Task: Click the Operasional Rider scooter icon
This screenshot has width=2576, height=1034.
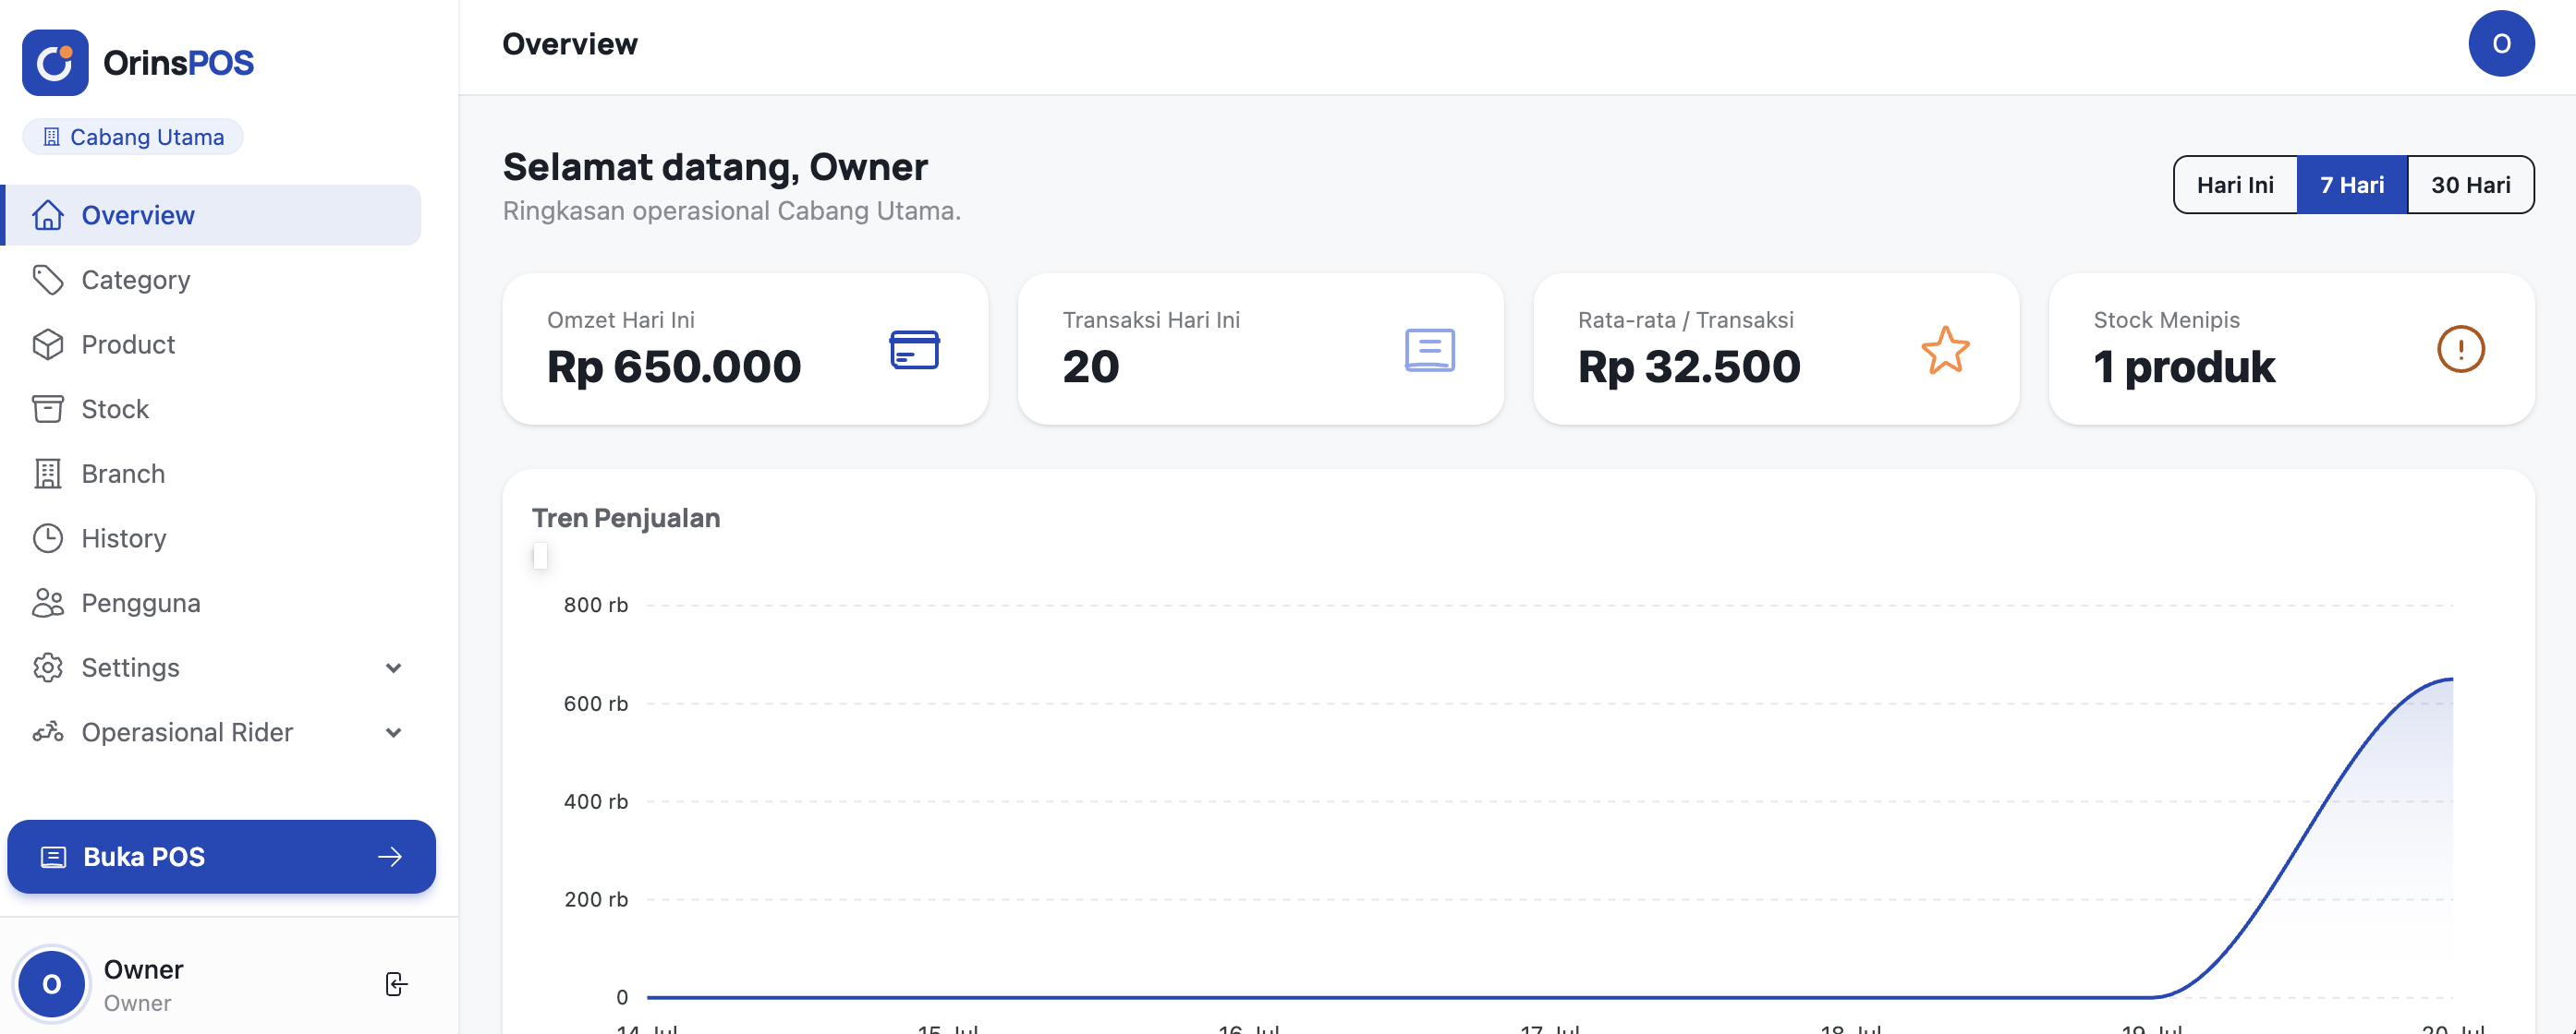Action: tap(48, 732)
